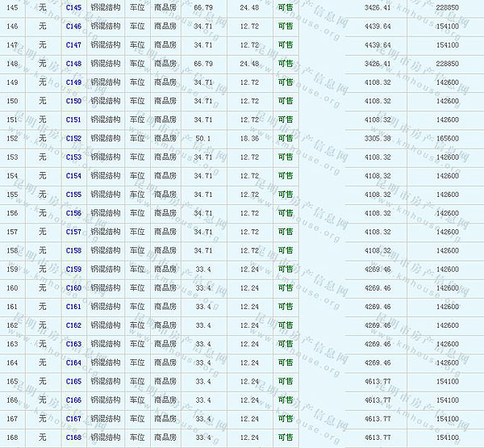The width and height of the screenshot is (484, 448).
Task: Click row number 160 cell
Action: [12, 288]
